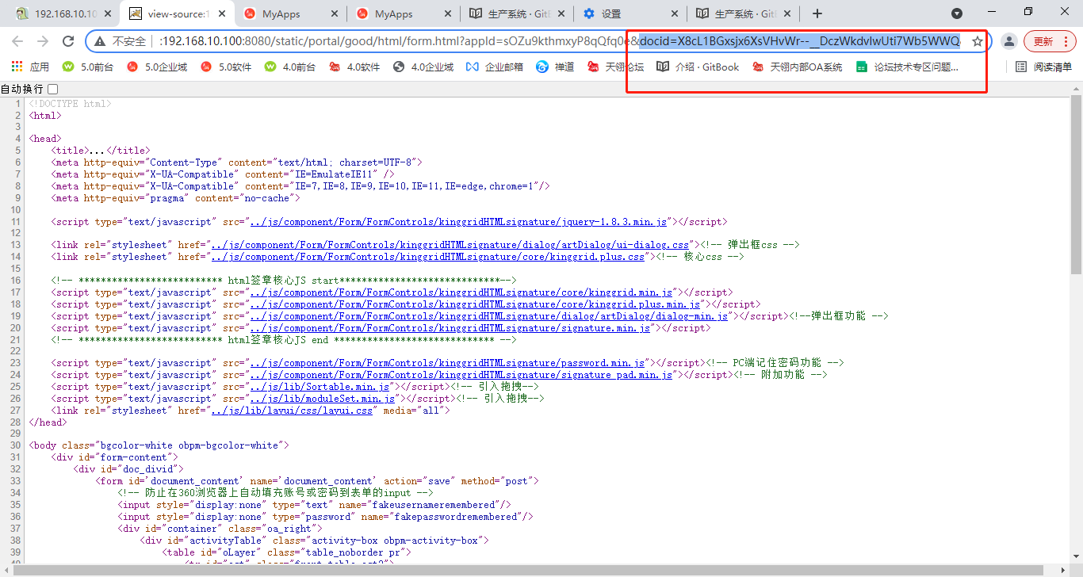The image size is (1083, 577).
Task: Switch to the 设置 tab
Action: coord(632,13)
